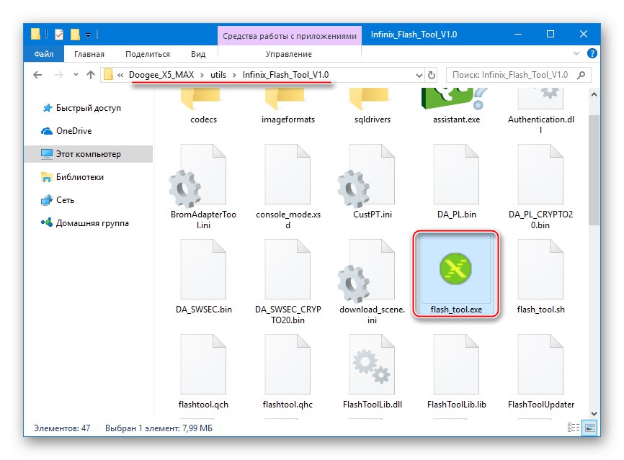The height and width of the screenshot is (460, 624).
Task: Switch to large icons view layout
Action: point(590,428)
